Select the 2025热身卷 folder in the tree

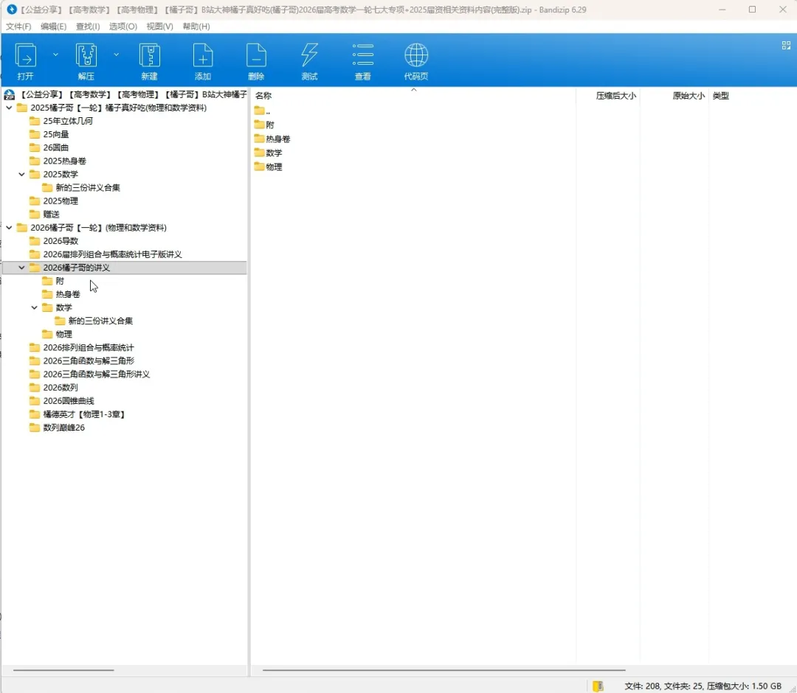[58, 161]
